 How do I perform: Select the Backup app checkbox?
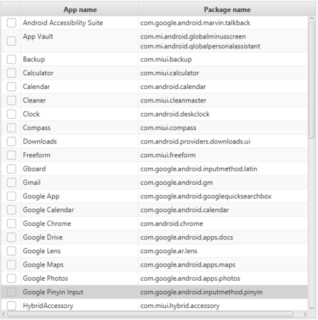pyautogui.click(x=11, y=59)
